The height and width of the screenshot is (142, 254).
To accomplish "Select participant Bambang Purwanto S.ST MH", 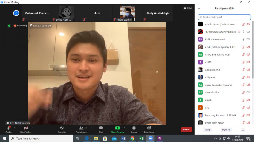I will tap(224, 115).
